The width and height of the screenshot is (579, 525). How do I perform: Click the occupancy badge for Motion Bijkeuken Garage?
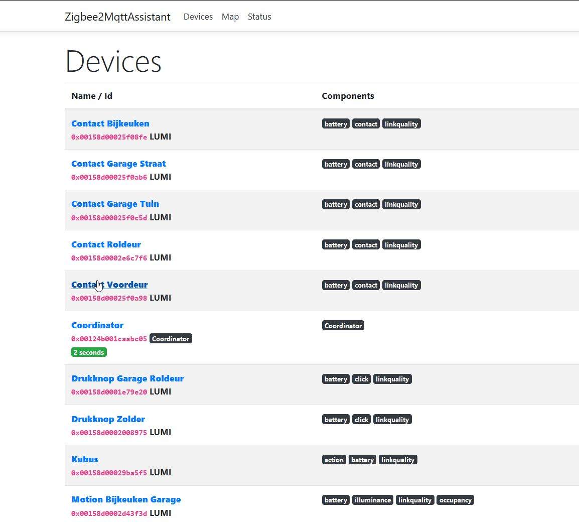(x=455, y=500)
